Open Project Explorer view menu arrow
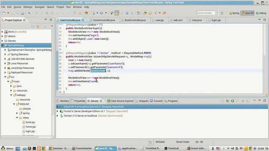This screenshot has height=151, width=269. 52,26
